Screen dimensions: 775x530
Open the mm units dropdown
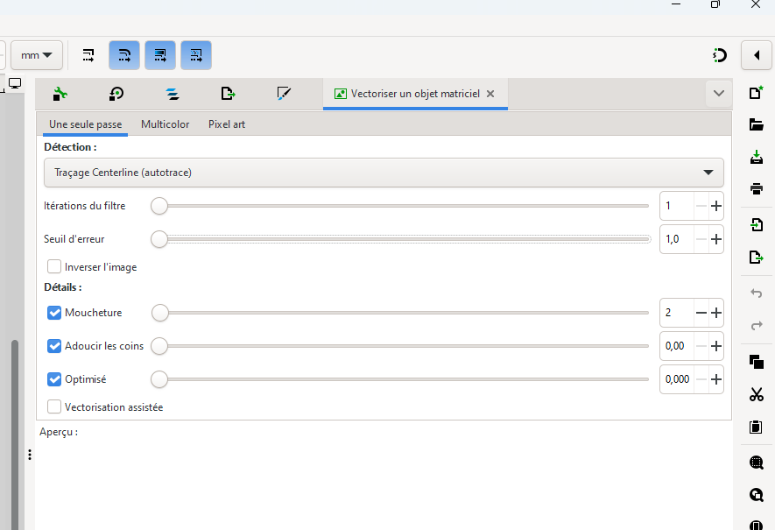tap(36, 55)
